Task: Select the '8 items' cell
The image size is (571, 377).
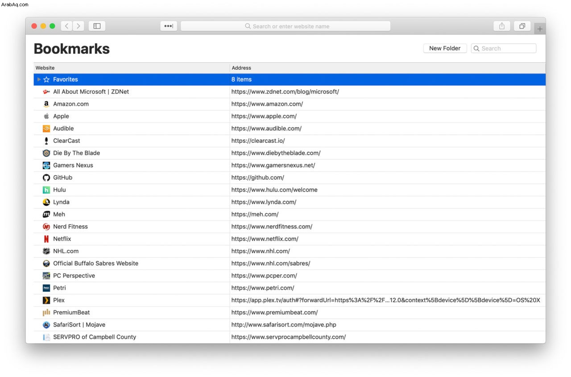Action: [241, 79]
